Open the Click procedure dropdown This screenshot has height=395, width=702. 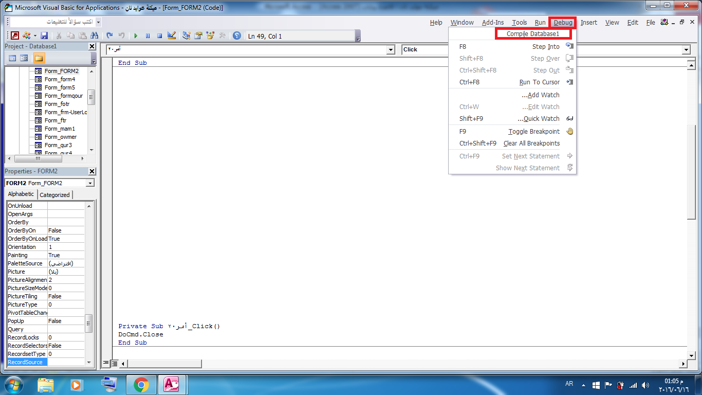[686, 49]
